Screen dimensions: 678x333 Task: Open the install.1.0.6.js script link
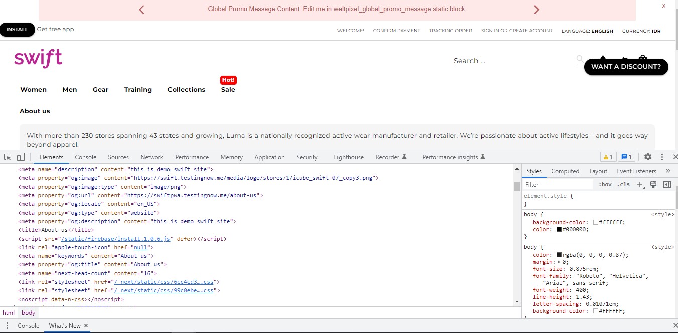tap(116, 239)
